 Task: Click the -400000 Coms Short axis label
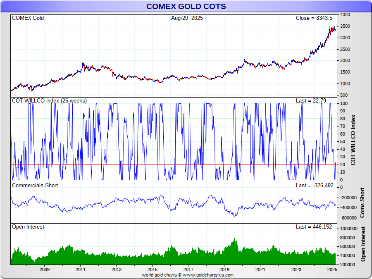click(x=348, y=207)
